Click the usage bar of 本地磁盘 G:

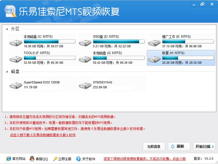tap(119, 58)
